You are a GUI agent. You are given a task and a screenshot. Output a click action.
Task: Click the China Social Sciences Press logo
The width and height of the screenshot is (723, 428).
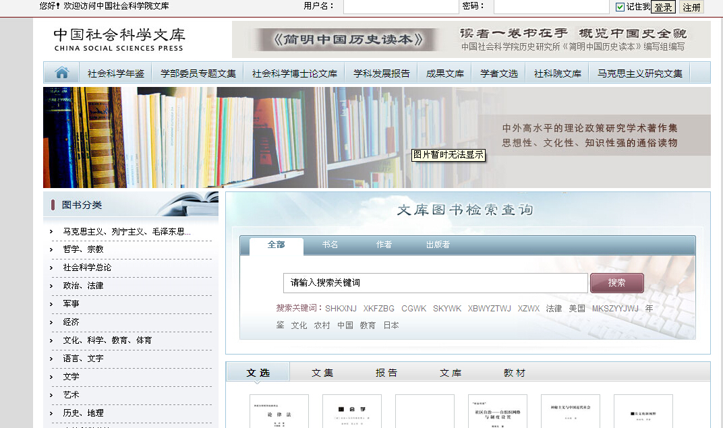click(x=119, y=39)
